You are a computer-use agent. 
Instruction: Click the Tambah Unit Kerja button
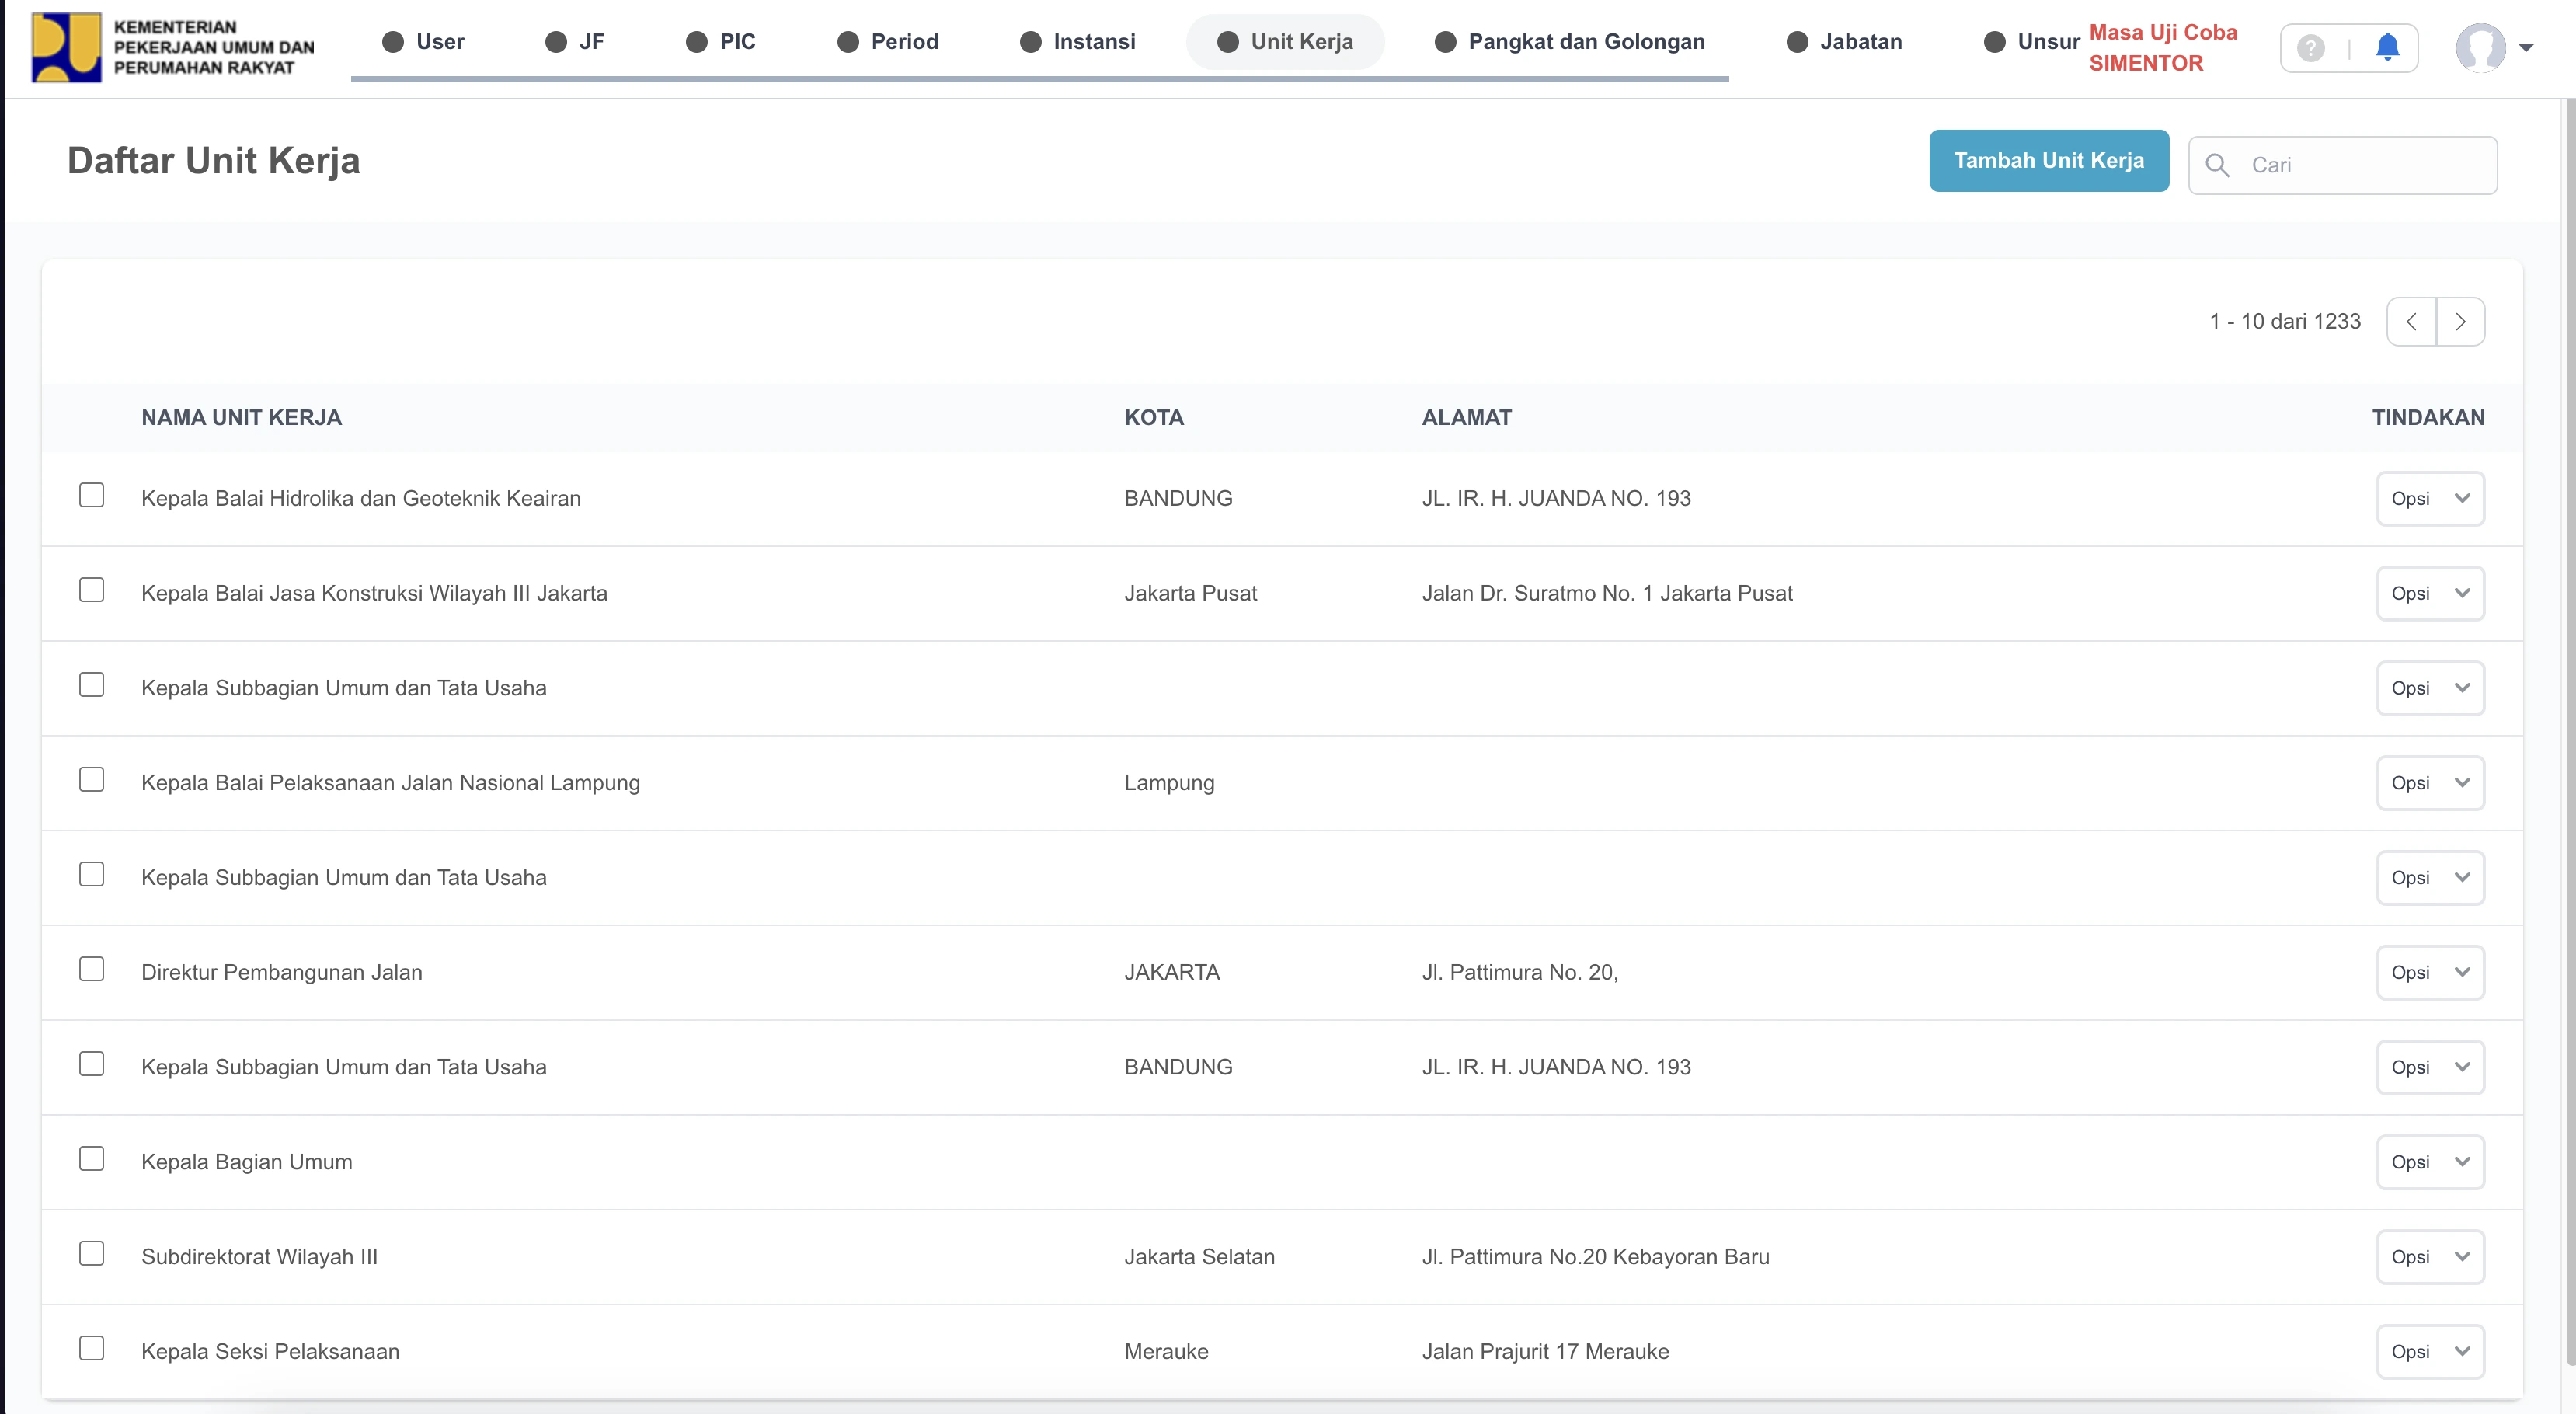pos(2048,161)
